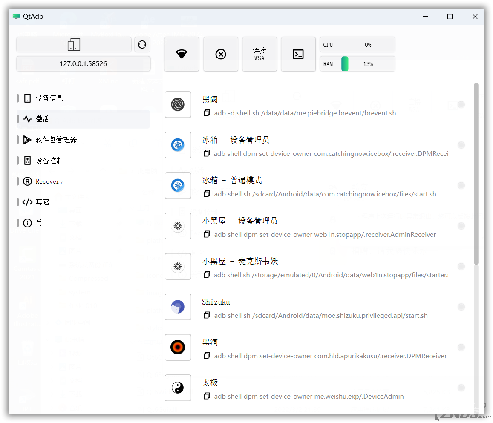Click the CPU usage bar

(x=357, y=45)
